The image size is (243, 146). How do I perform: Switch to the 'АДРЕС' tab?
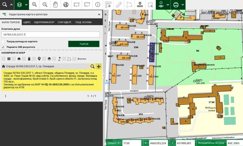click(27, 22)
